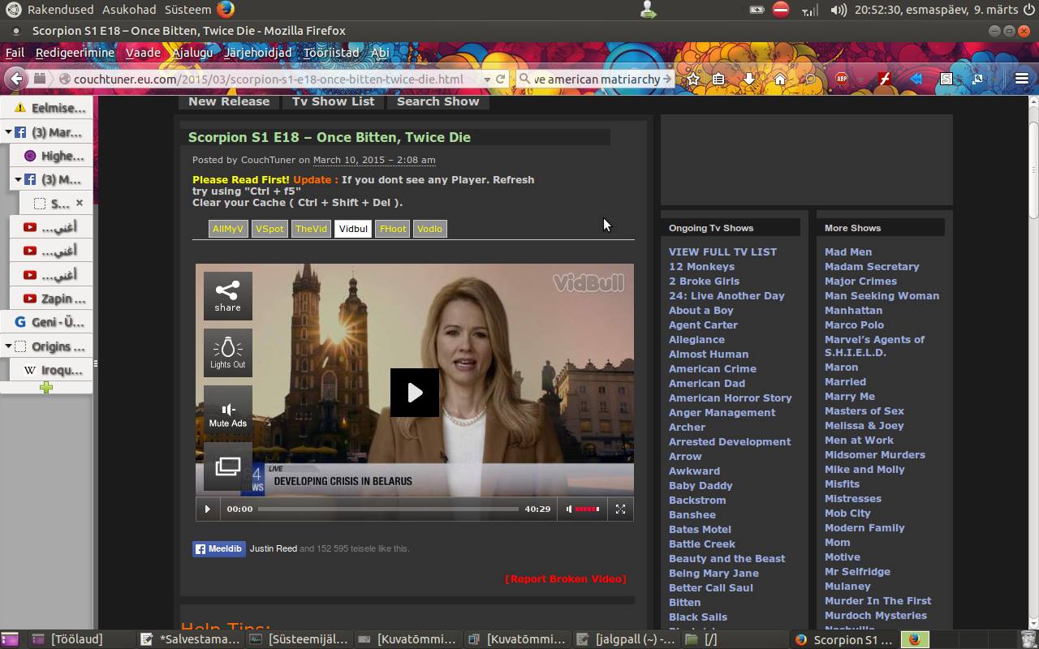Select the TheVid video source

point(311,229)
